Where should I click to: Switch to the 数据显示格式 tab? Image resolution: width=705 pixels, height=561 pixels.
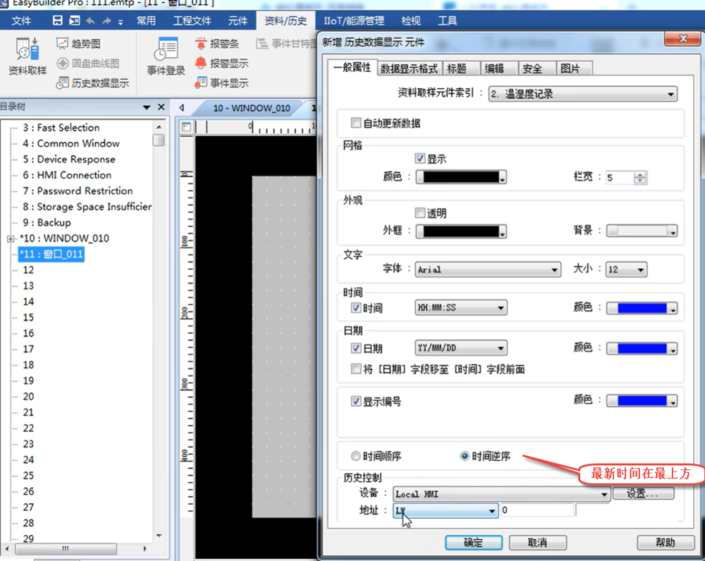(409, 68)
